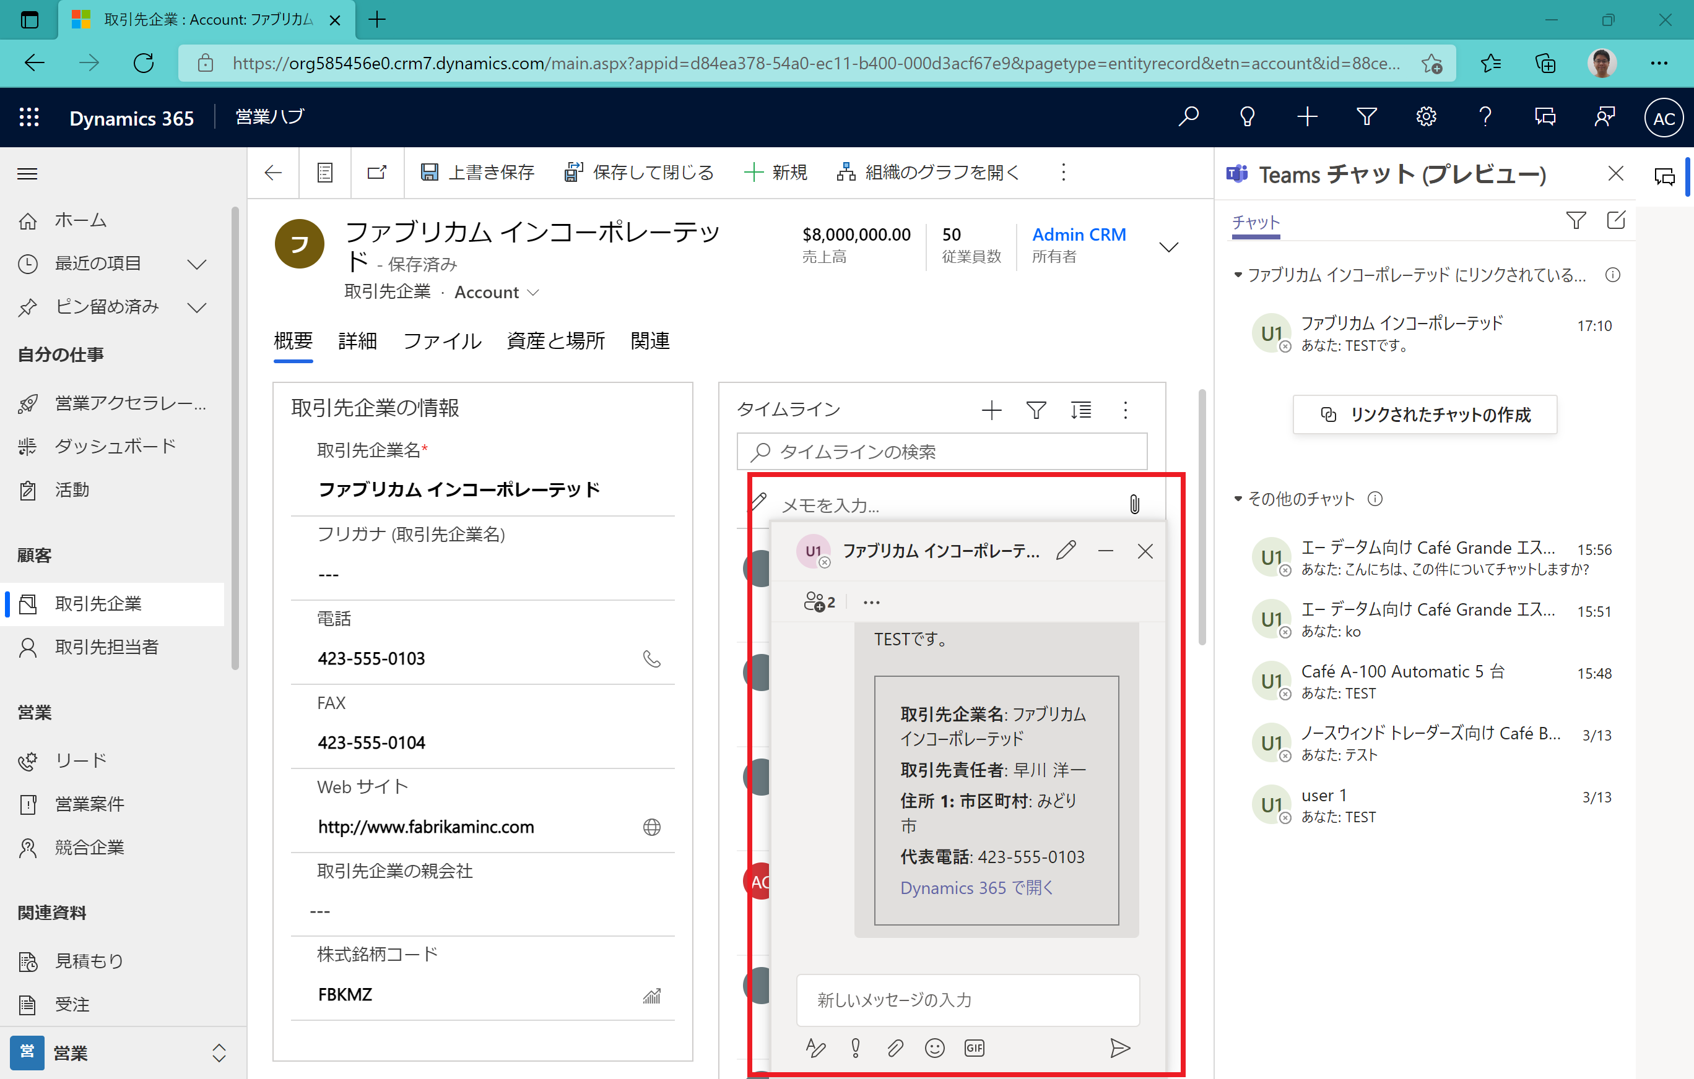Click the quick create plus in header

pos(1307,116)
